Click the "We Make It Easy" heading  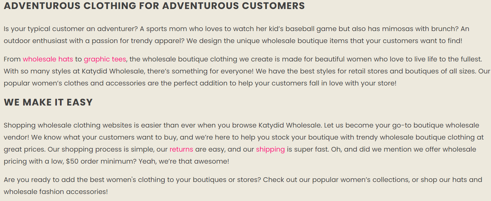pos(48,102)
